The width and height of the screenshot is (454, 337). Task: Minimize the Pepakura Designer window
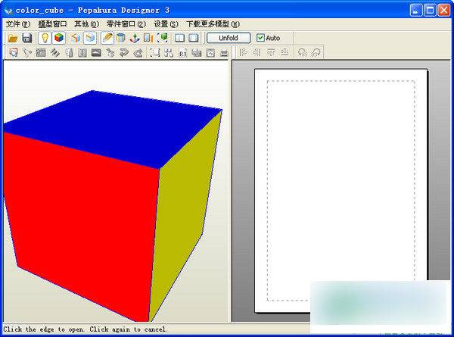tap(415, 11)
